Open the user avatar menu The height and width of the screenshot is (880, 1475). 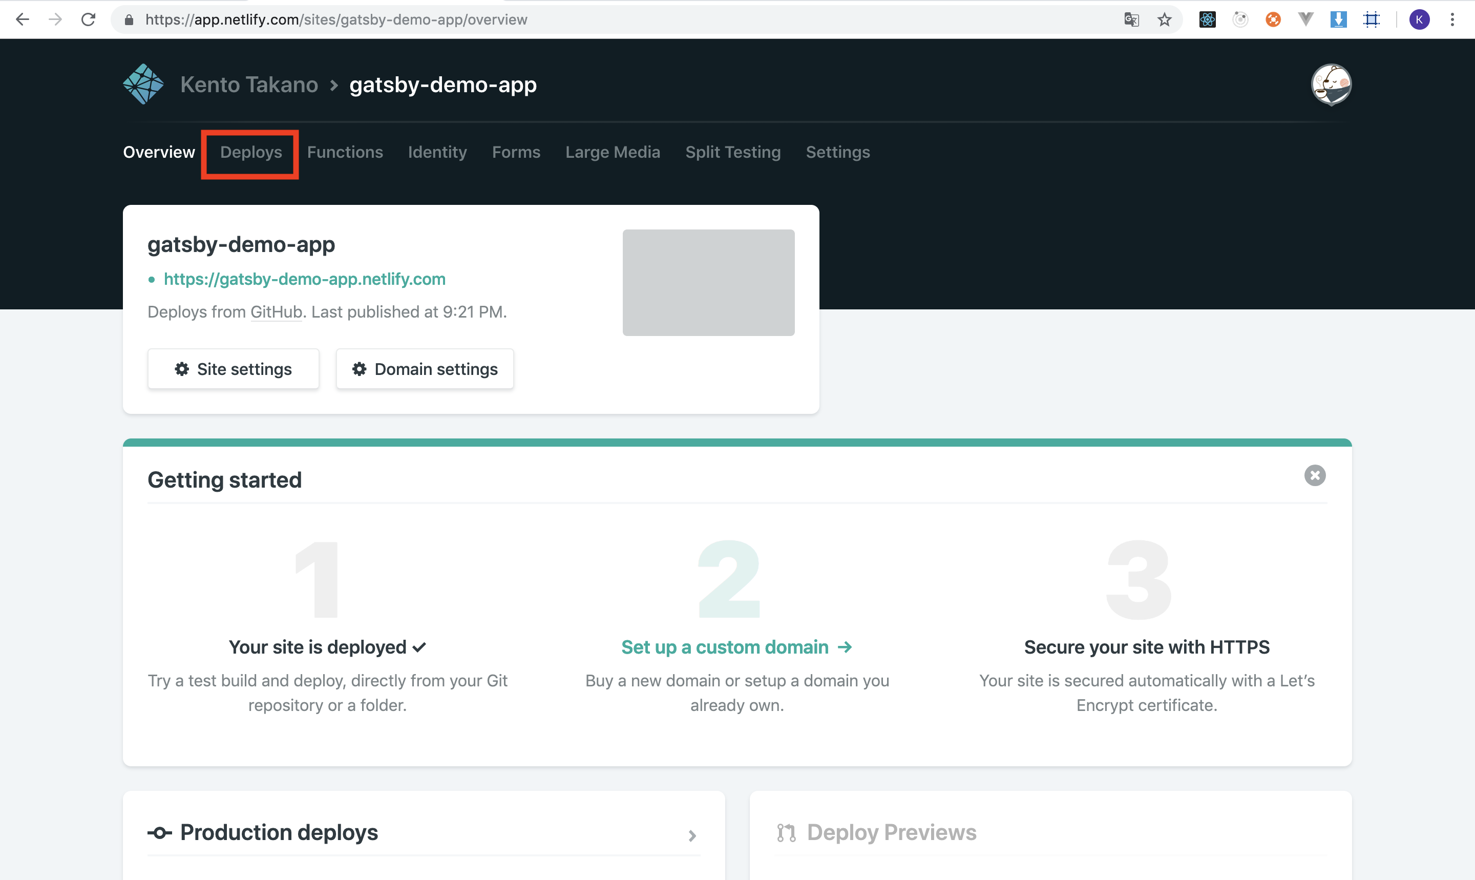1331,84
